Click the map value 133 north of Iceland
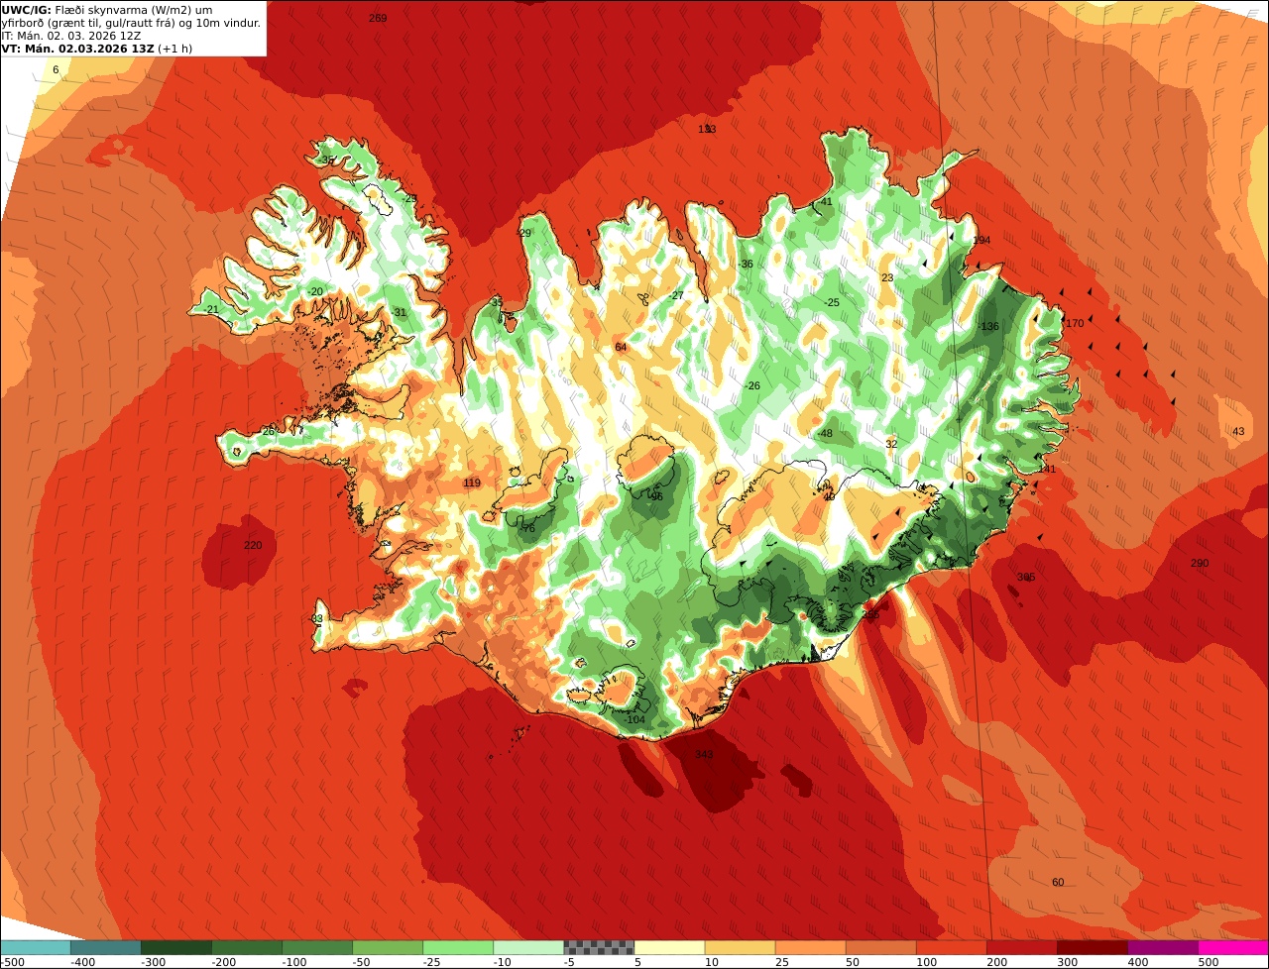 (707, 129)
